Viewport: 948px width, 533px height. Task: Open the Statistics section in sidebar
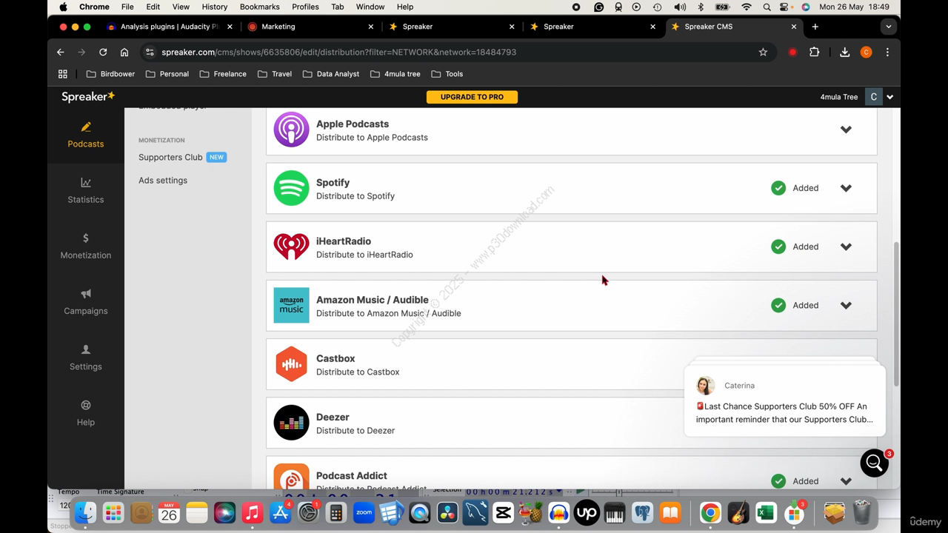click(x=86, y=190)
